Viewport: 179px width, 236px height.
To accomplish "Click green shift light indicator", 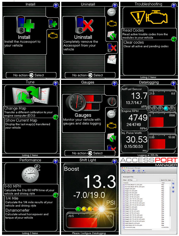I will pos(78,209).
